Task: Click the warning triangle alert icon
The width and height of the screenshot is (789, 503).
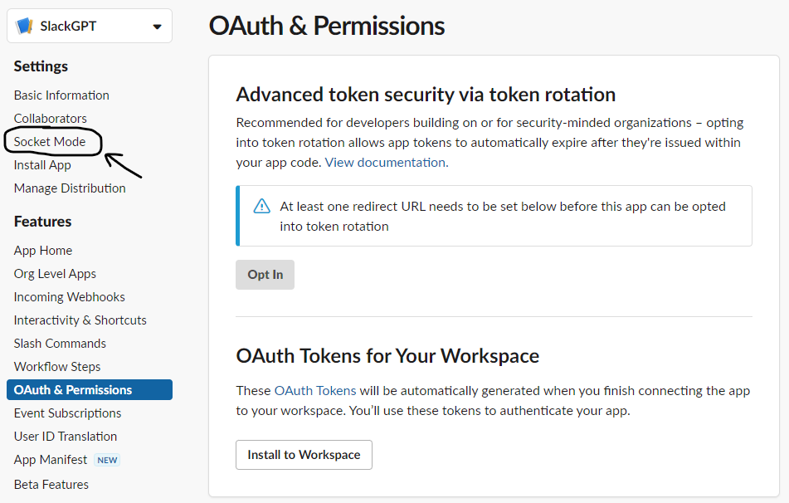Action: tap(262, 207)
